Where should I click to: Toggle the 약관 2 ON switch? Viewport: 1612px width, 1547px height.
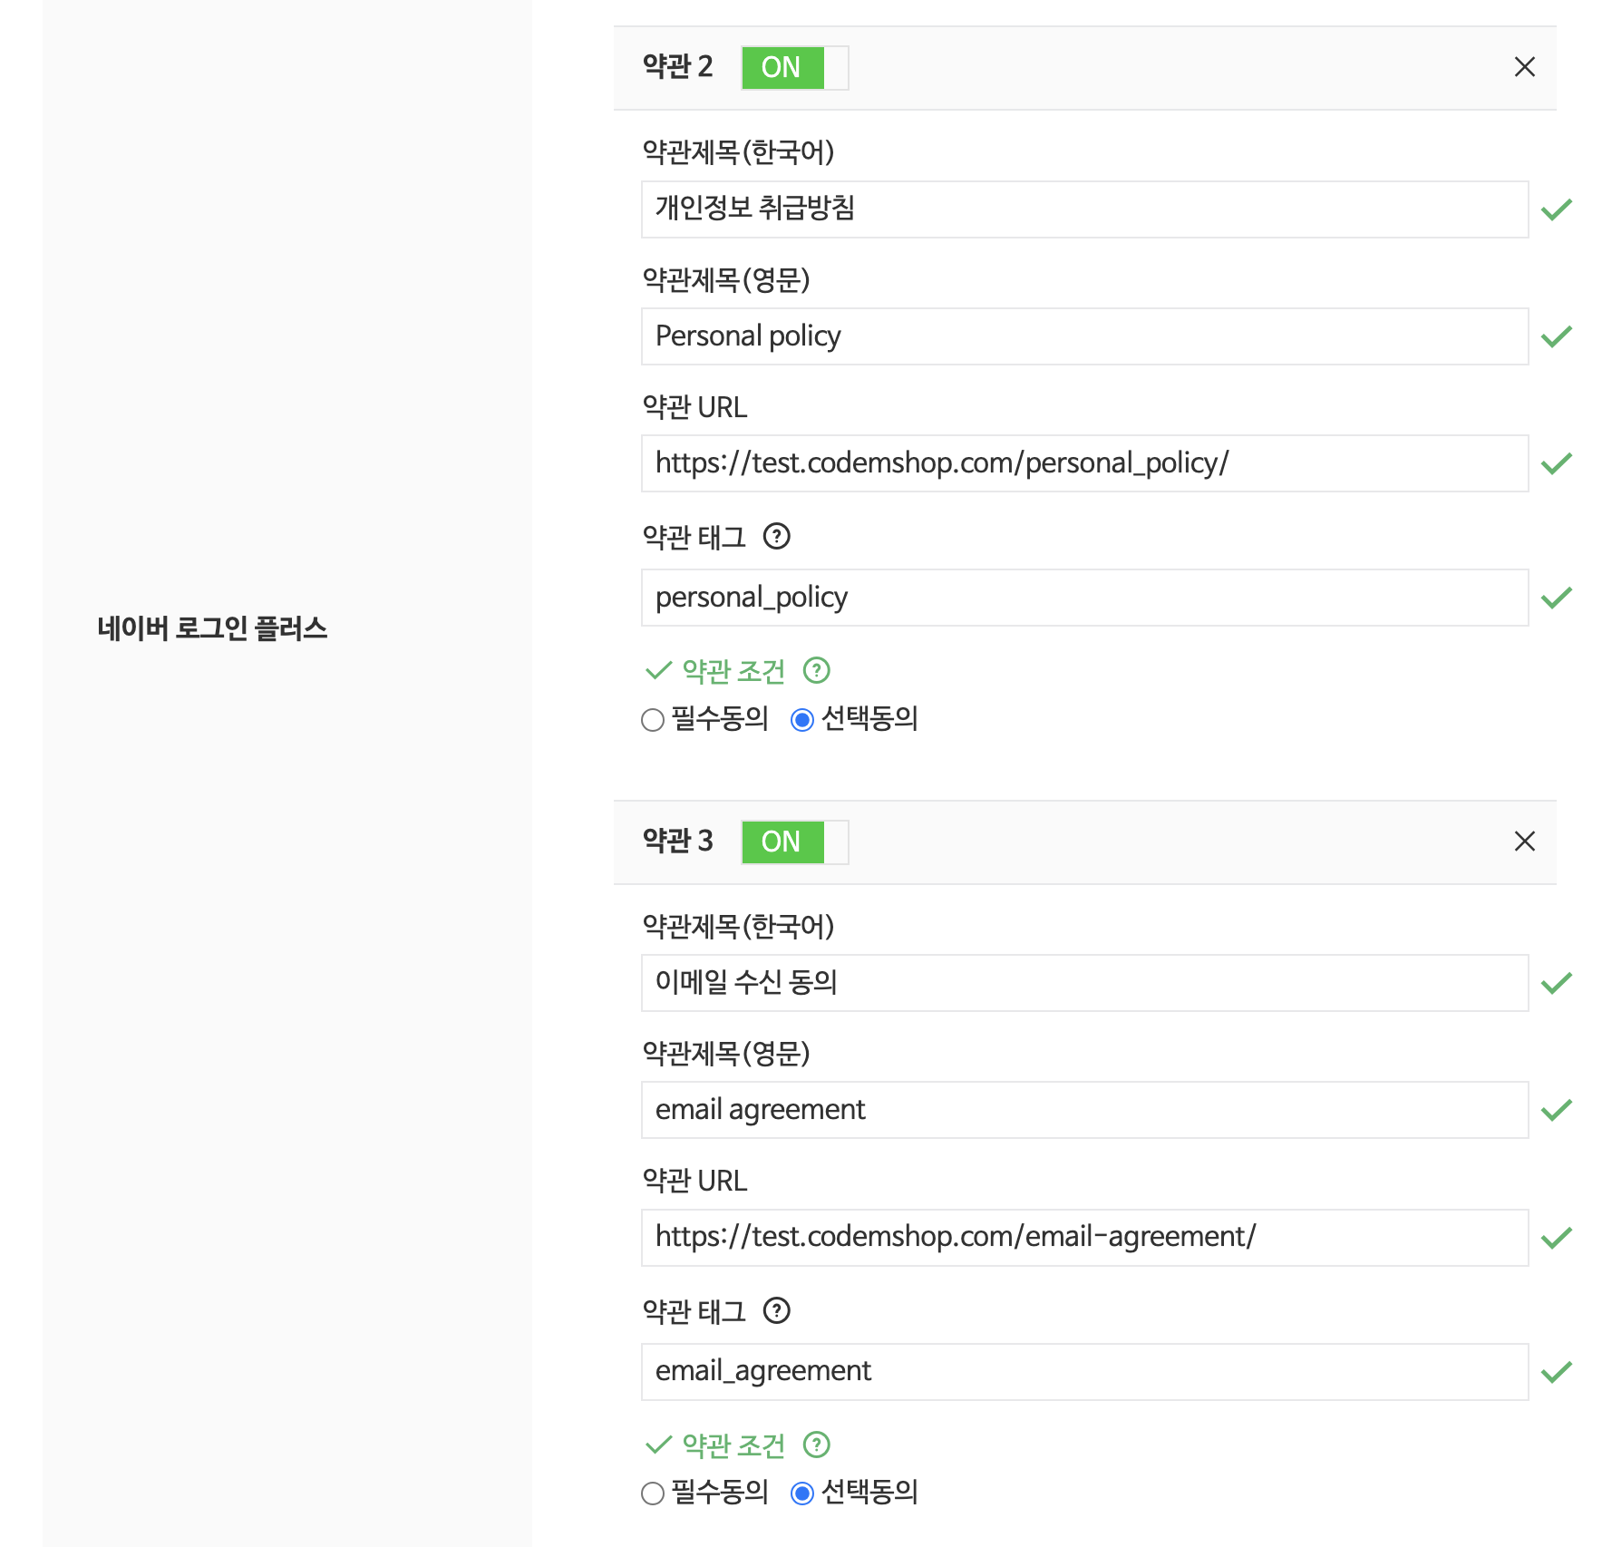click(795, 68)
